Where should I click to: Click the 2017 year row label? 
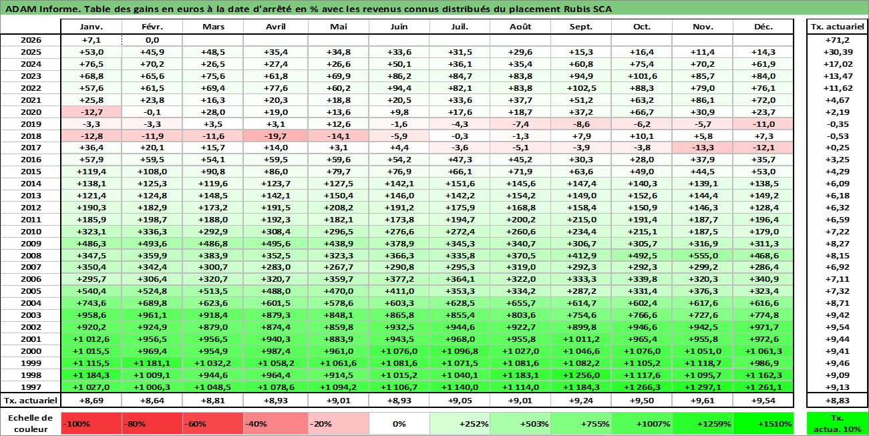pos(31,148)
